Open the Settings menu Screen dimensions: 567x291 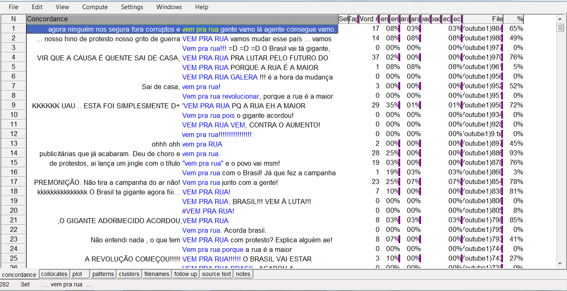tap(132, 7)
